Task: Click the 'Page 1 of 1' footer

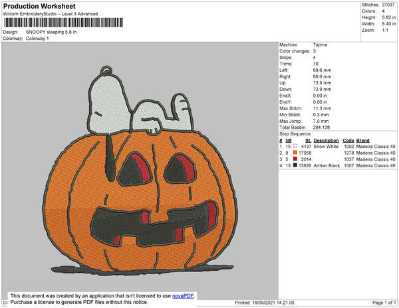Action: pos(384,303)
